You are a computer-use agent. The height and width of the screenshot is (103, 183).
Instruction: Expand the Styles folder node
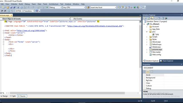(147, 39)
